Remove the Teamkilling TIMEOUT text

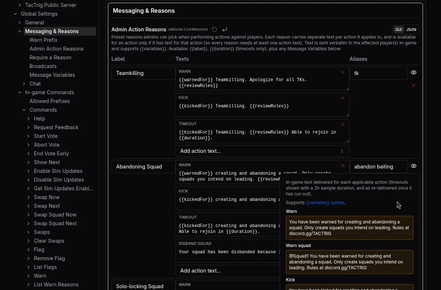(343, 125)
